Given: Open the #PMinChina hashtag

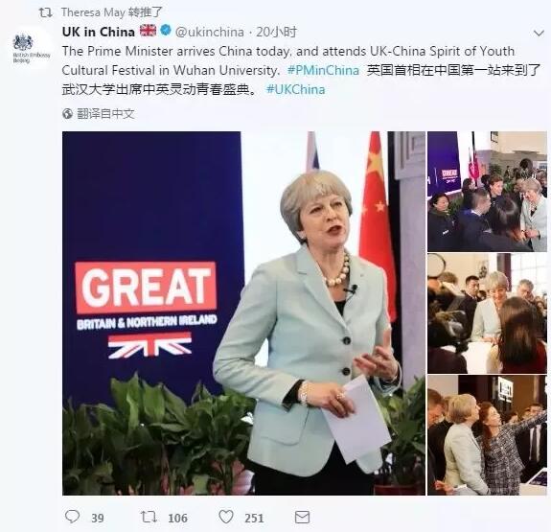Looking at the screenshot, I should point(323,70).
